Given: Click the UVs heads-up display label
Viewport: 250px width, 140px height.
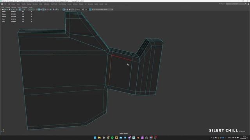Looking at the screenshot, I should (x=4, y=22).
